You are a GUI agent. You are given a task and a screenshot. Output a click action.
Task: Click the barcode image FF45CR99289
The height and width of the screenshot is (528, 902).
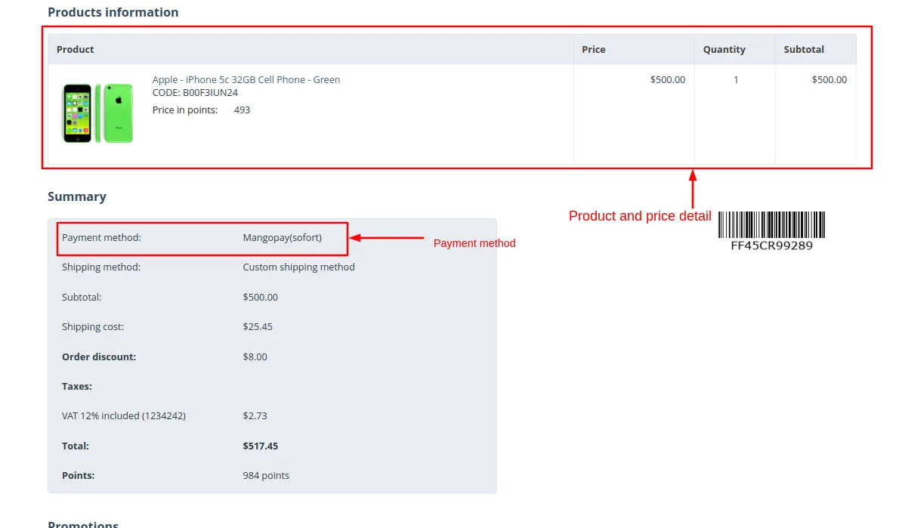(771, 231)
